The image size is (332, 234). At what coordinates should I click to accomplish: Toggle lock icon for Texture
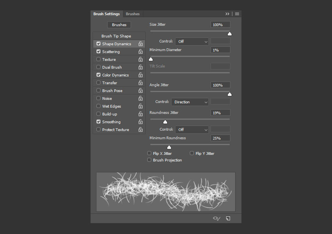(141, 59)
